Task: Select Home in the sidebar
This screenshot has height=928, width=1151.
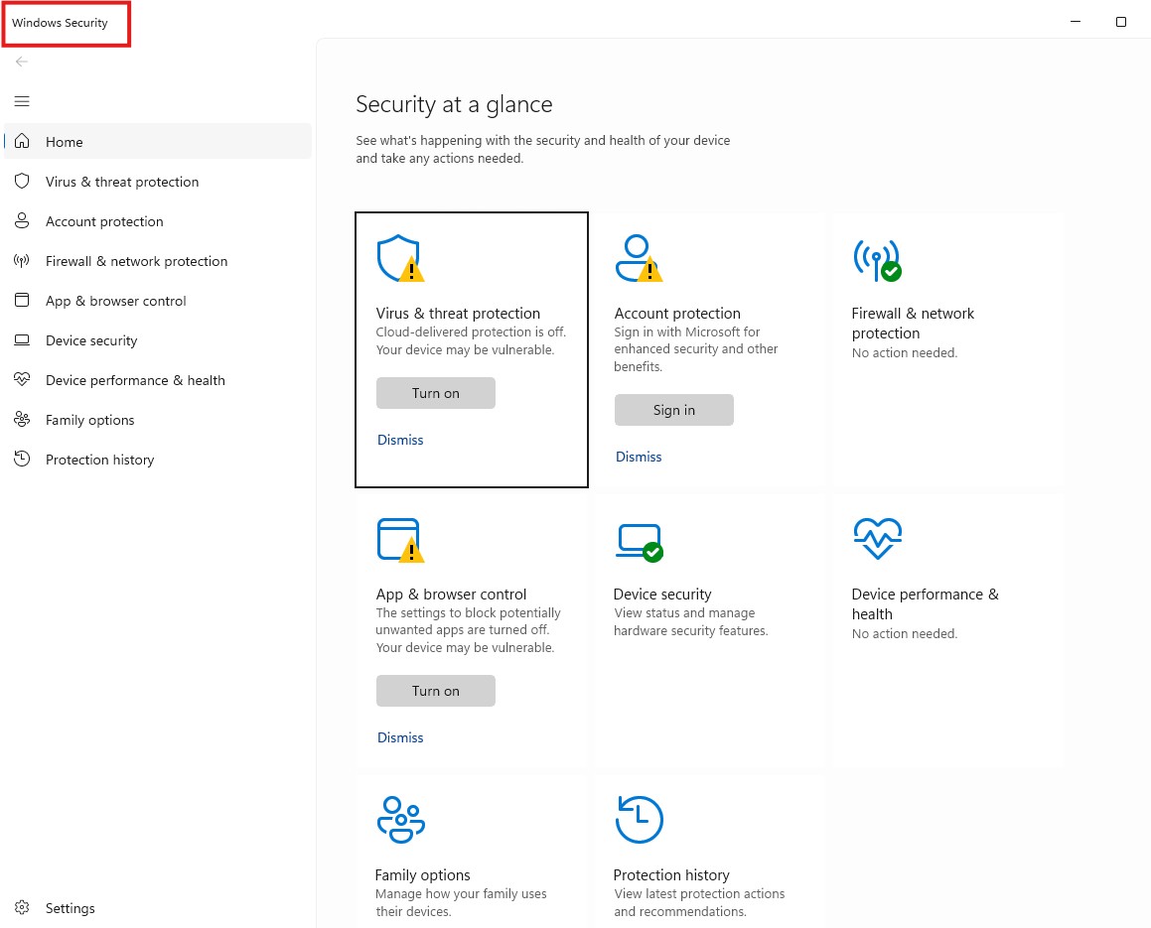Action: (65, 142)
